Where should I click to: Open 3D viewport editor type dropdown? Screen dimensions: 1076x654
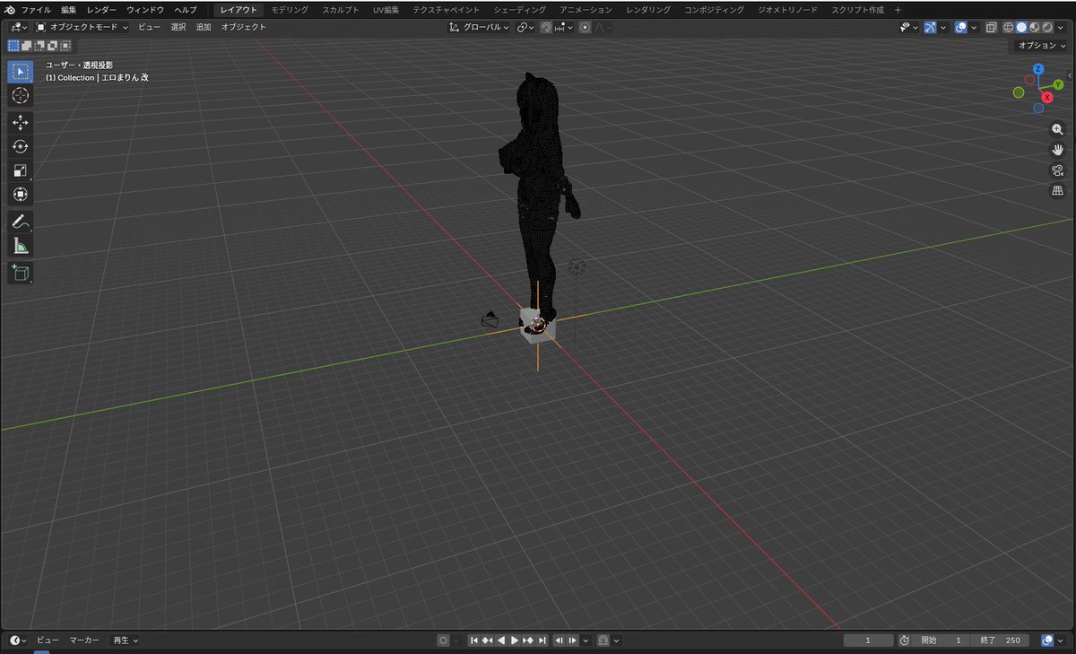[19, 28]
